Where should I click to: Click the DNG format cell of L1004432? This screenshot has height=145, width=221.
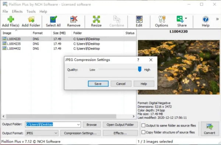coord(36,48)
